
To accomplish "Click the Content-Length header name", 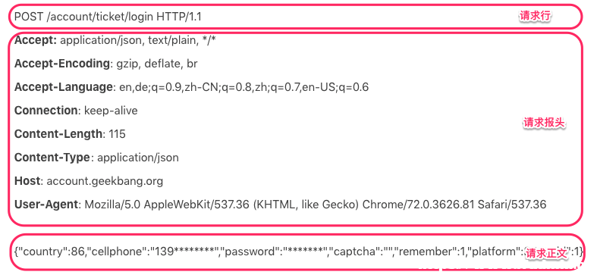I will 58,134.
